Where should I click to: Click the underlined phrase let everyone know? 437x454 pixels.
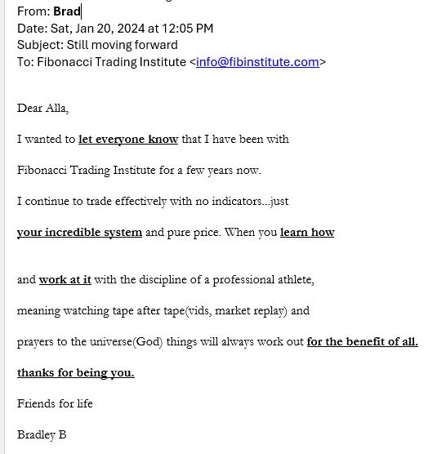click(x=128, y=140)
